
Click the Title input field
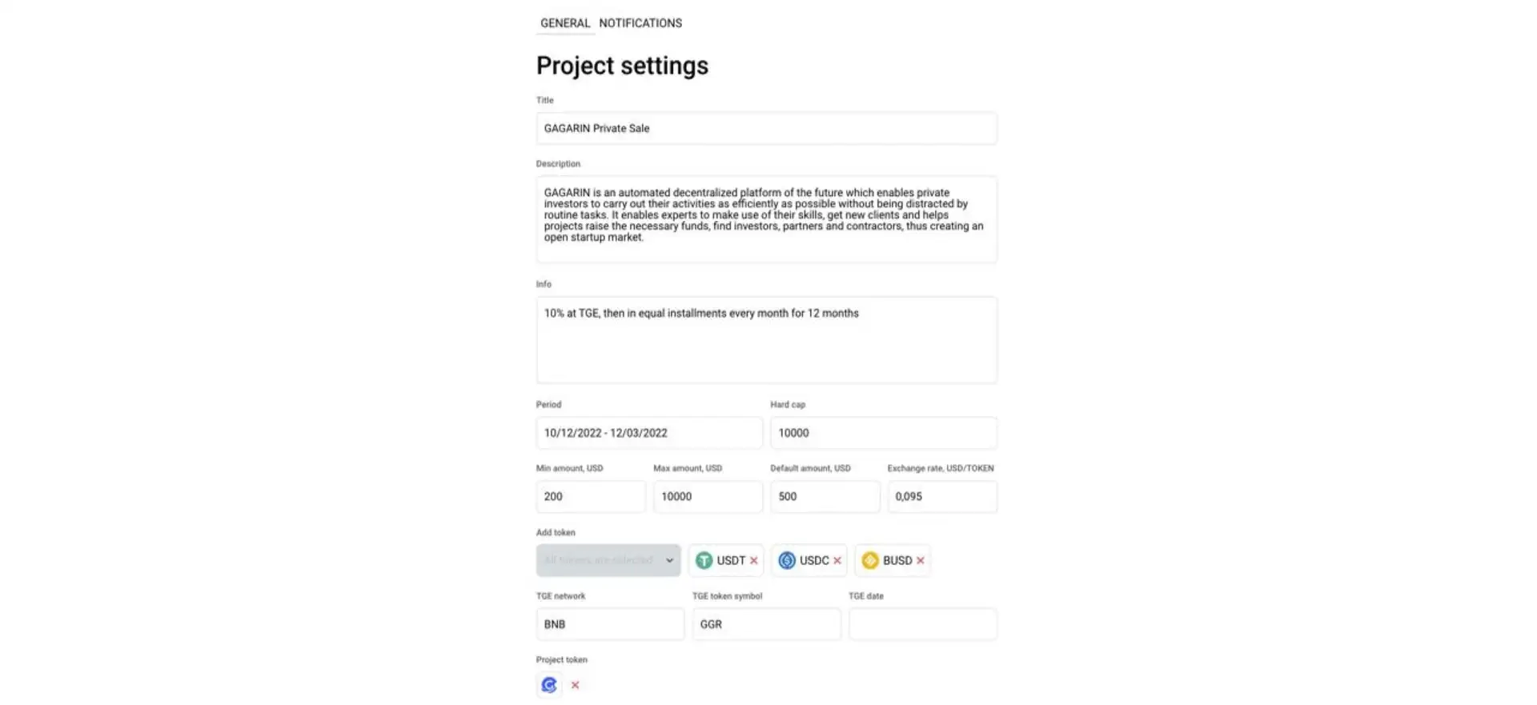(766, 129)
